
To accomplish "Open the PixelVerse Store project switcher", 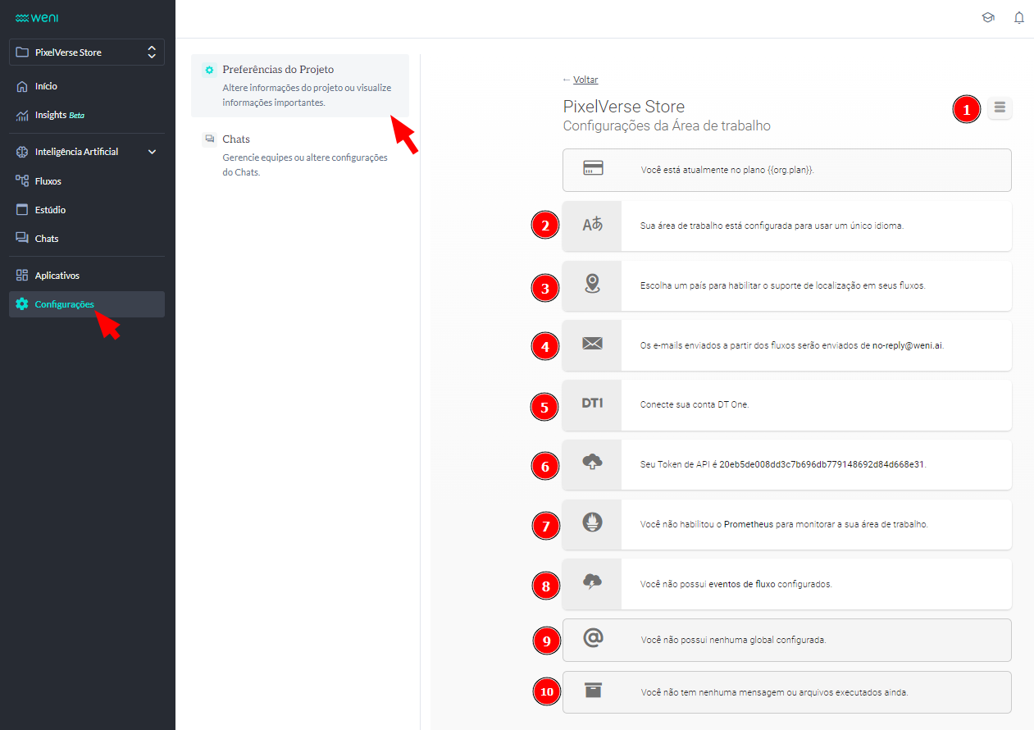I will (86, 52).
